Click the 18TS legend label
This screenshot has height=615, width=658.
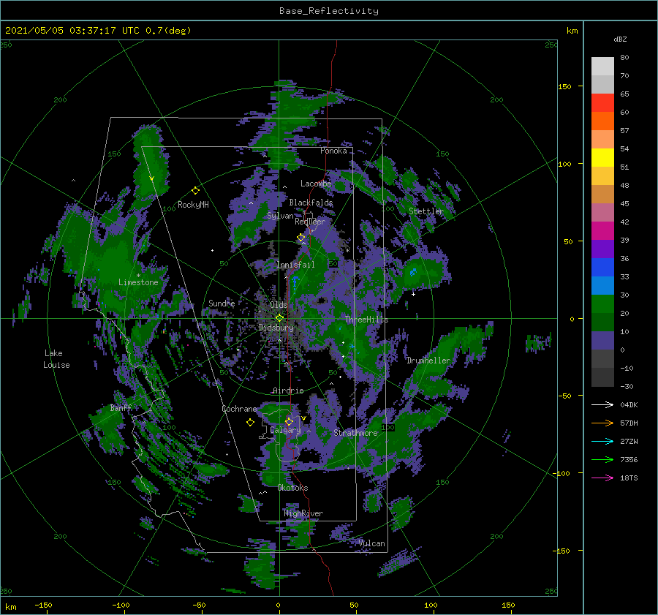629,478
